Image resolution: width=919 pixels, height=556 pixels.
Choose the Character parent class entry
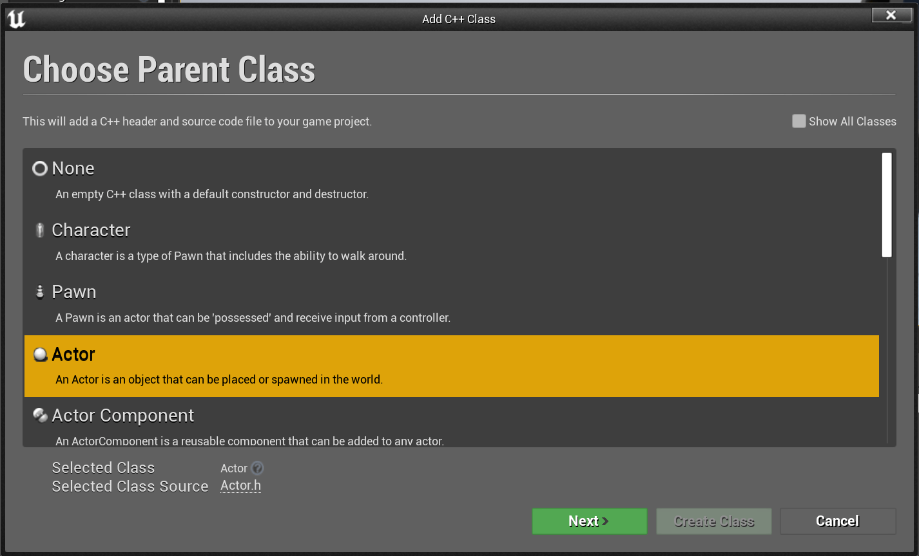click(x=452, y=243)
